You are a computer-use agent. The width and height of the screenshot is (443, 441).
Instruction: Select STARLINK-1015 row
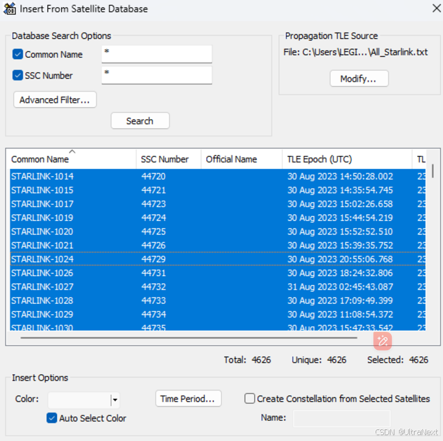pyautogui.click(x=217, y=190)
